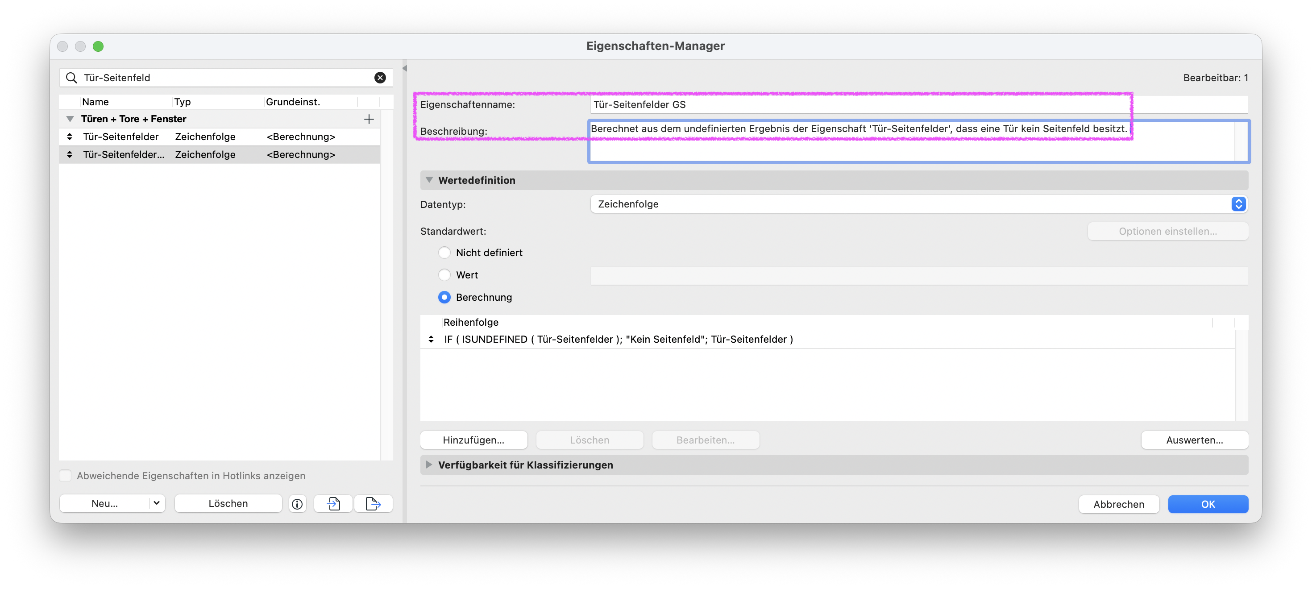The image size is (1312, 589).
Task: Click the export properties icon
Action: 373,503
